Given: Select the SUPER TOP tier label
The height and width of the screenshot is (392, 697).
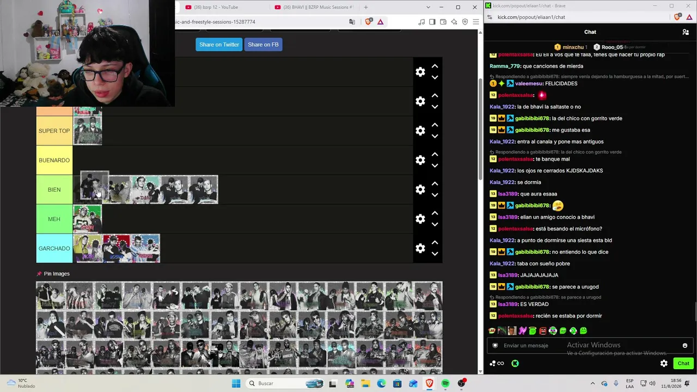Looking at the screenshot, I should tap(54, 131).
